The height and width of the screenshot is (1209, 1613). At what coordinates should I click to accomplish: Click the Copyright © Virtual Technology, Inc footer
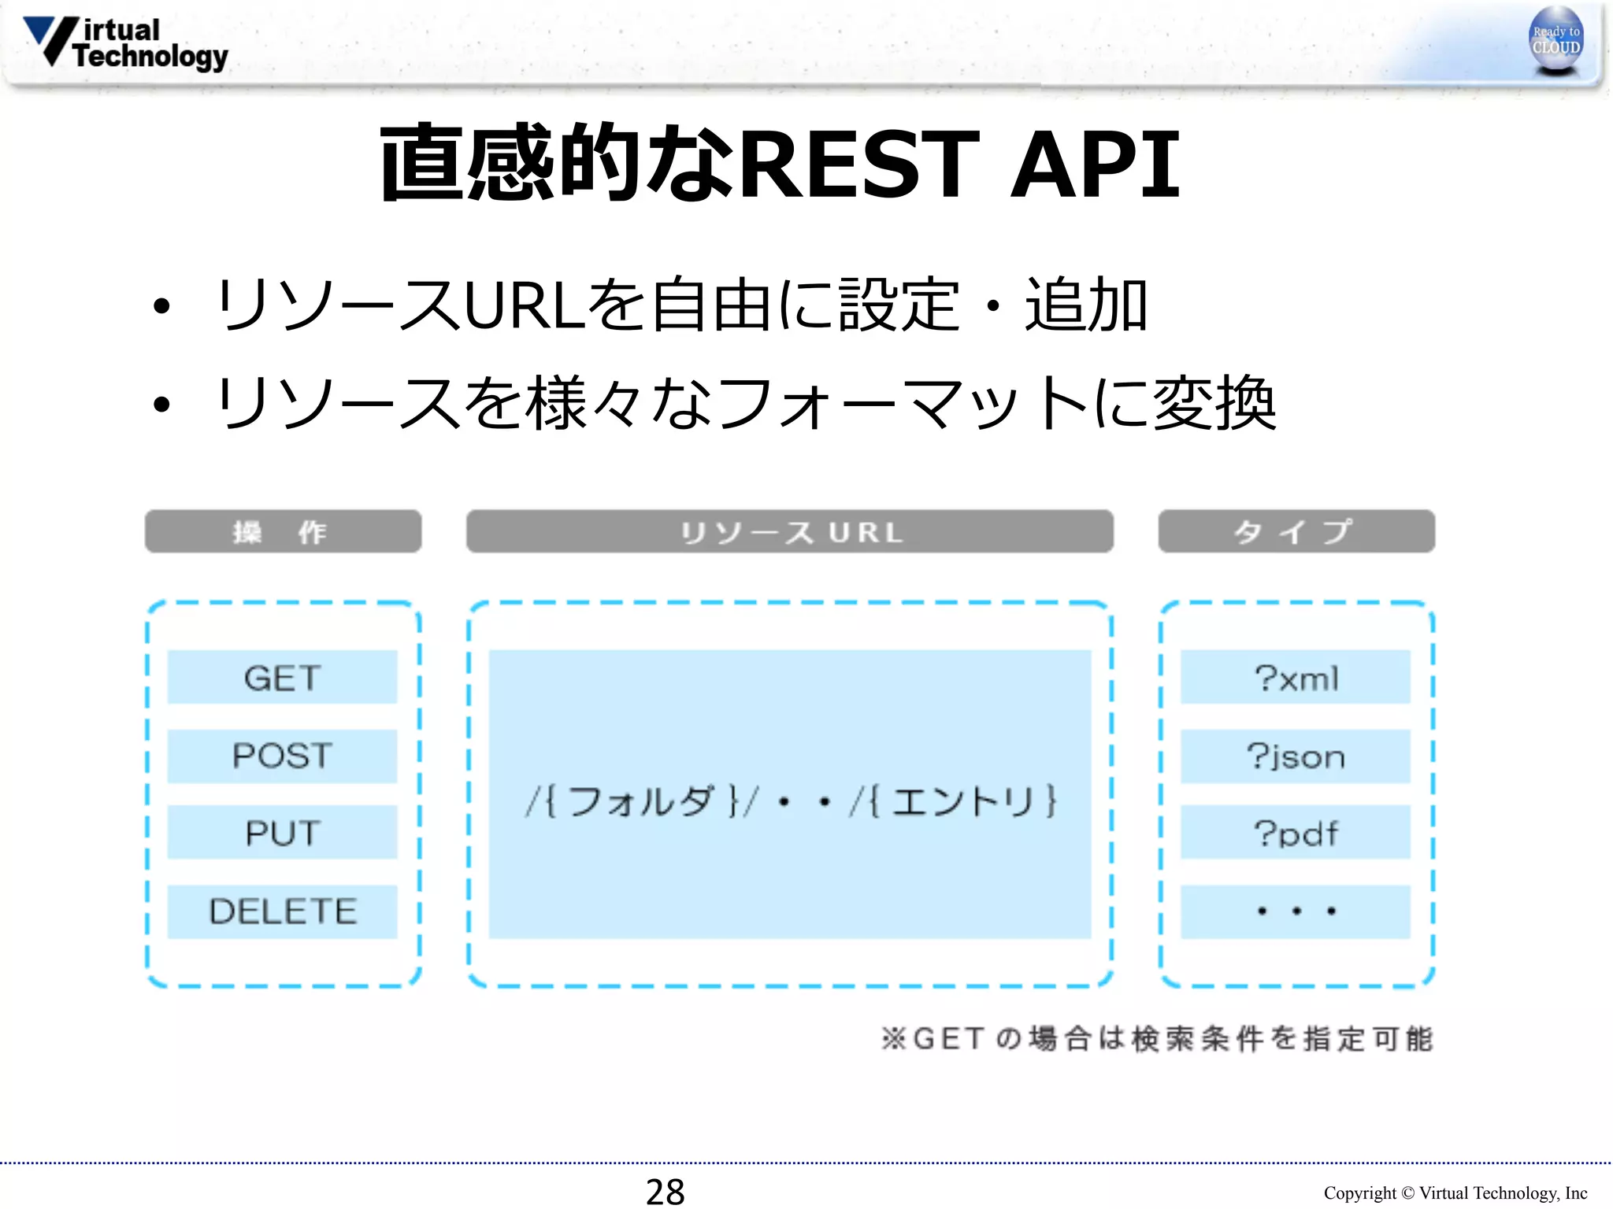click(1455, 1192)
